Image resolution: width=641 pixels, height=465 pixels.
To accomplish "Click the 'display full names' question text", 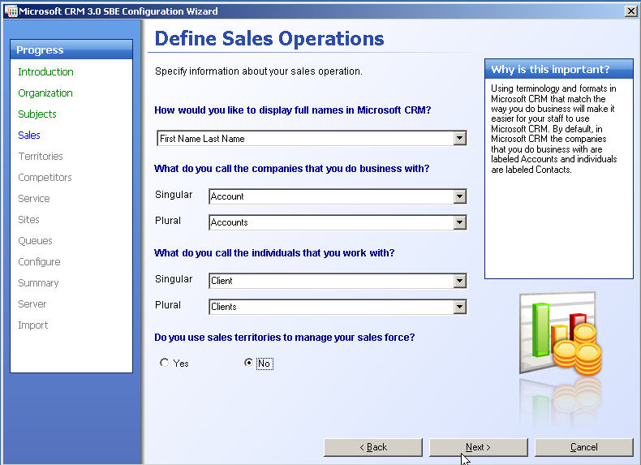I will tap(293, 110).
